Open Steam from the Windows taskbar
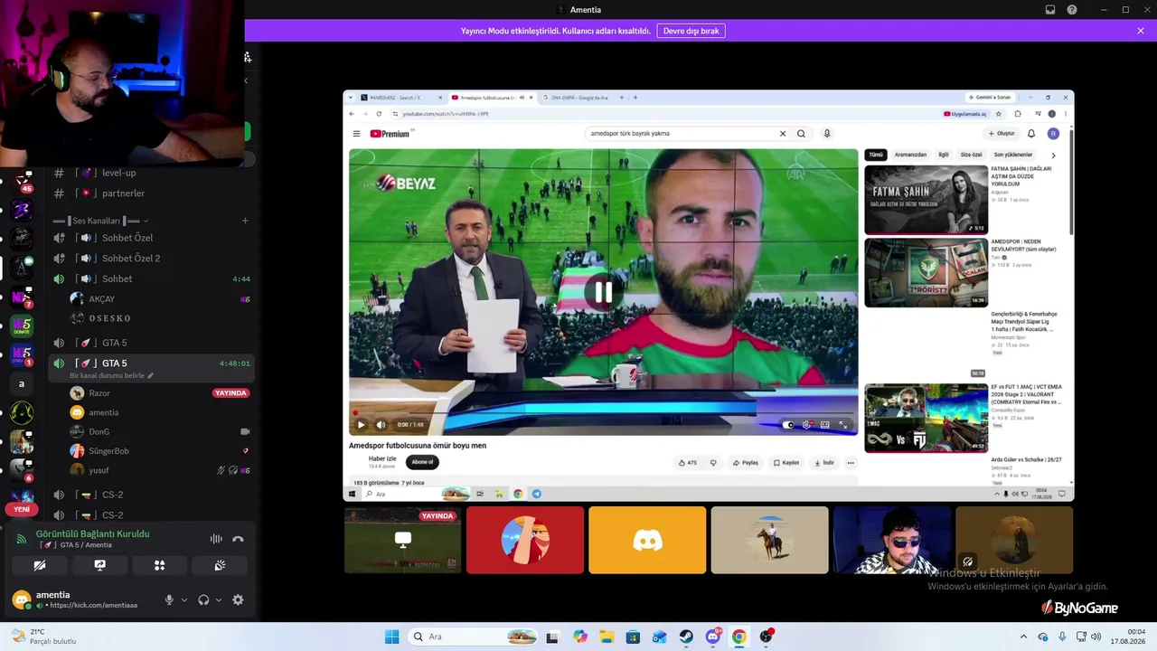Image resolution: width=1157 pixels, height=651 pixels. click(686, 637)
